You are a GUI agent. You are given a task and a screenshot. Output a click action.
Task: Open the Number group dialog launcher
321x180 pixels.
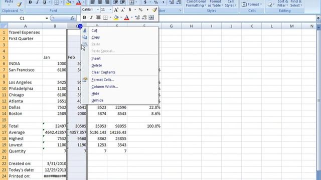180,10
